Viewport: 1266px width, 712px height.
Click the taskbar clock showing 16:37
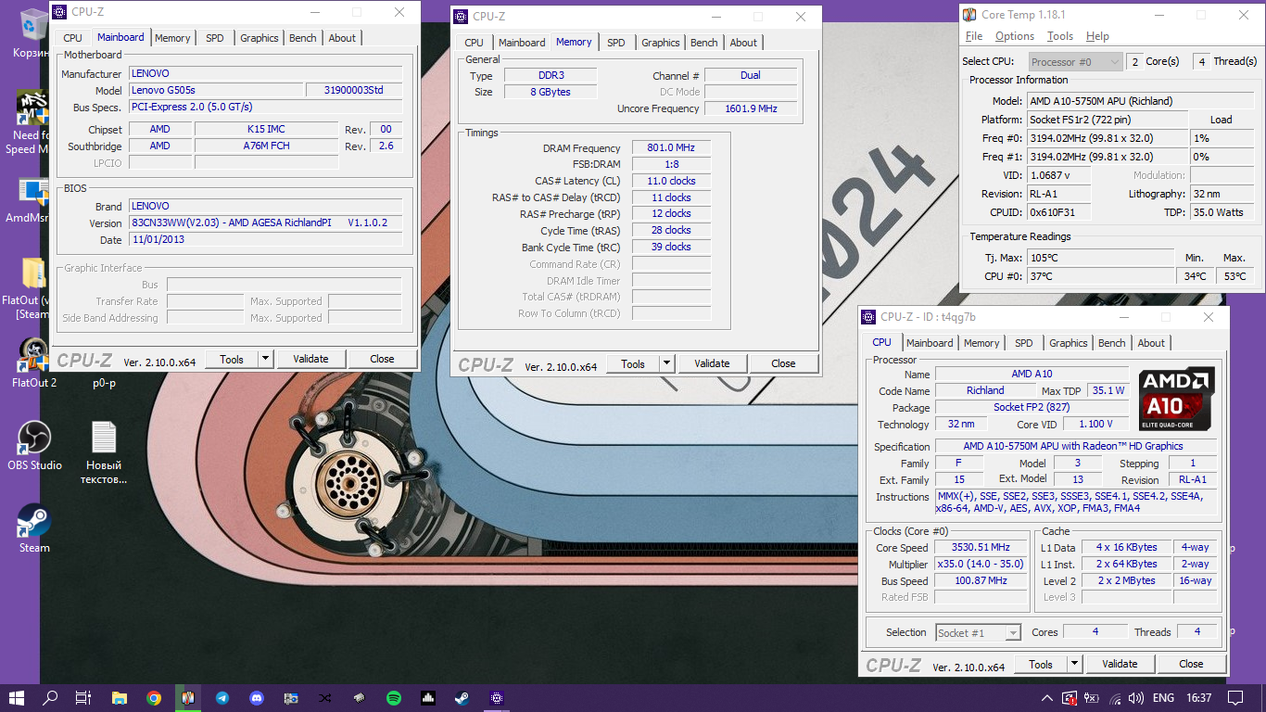pos(1198,698)
